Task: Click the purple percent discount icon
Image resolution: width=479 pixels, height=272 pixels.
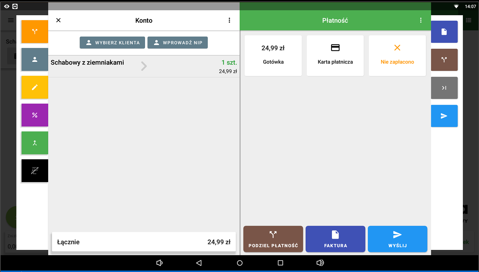Action: click(35, 115)
